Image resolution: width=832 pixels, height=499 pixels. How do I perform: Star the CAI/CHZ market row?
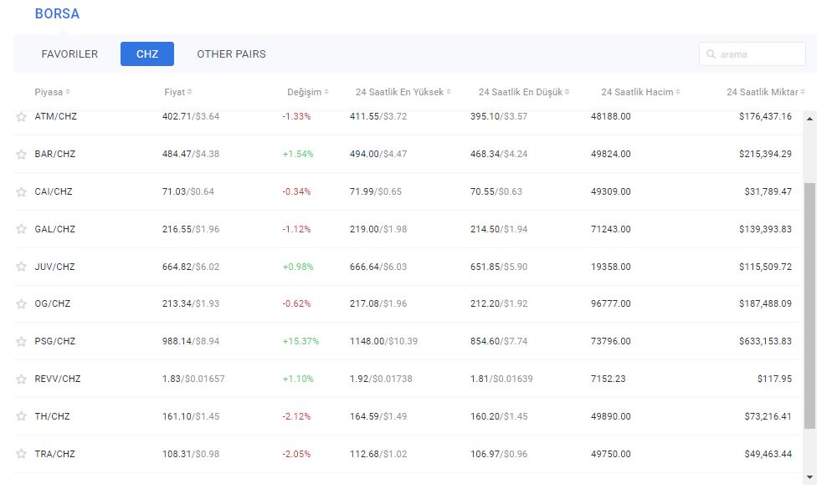(22, 192)
